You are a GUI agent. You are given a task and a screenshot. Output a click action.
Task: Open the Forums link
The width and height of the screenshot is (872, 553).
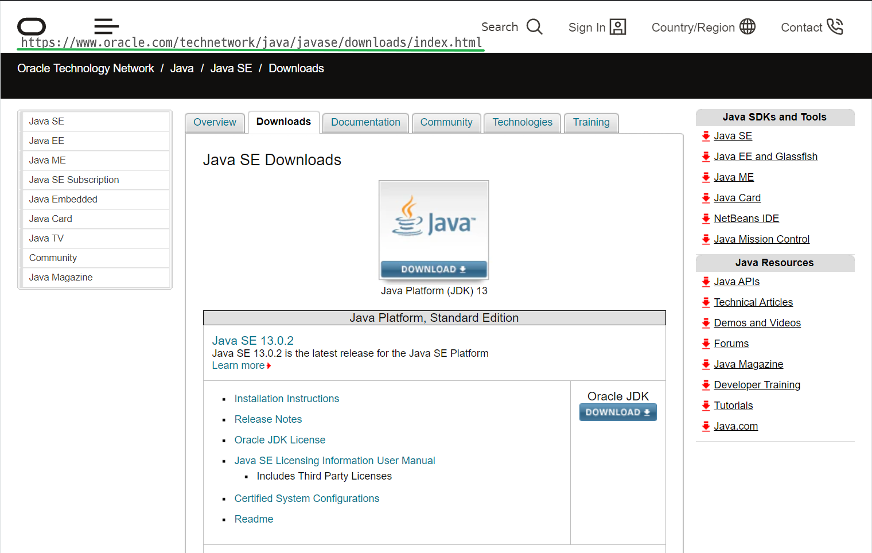[x=731, y=344]
